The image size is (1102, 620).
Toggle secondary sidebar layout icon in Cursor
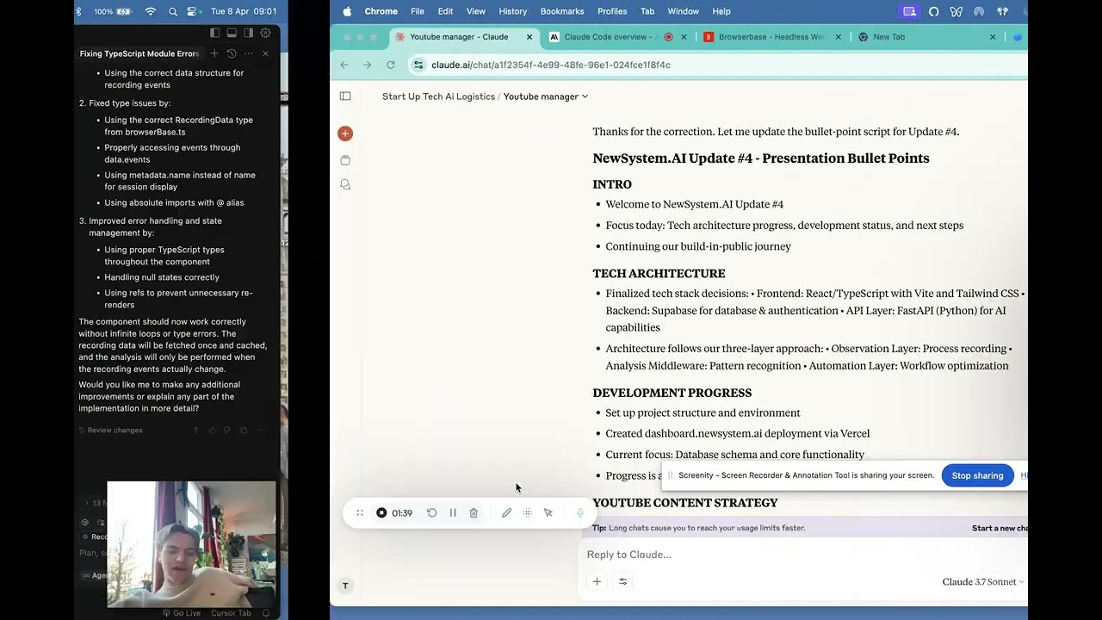(x=248, y=33)
